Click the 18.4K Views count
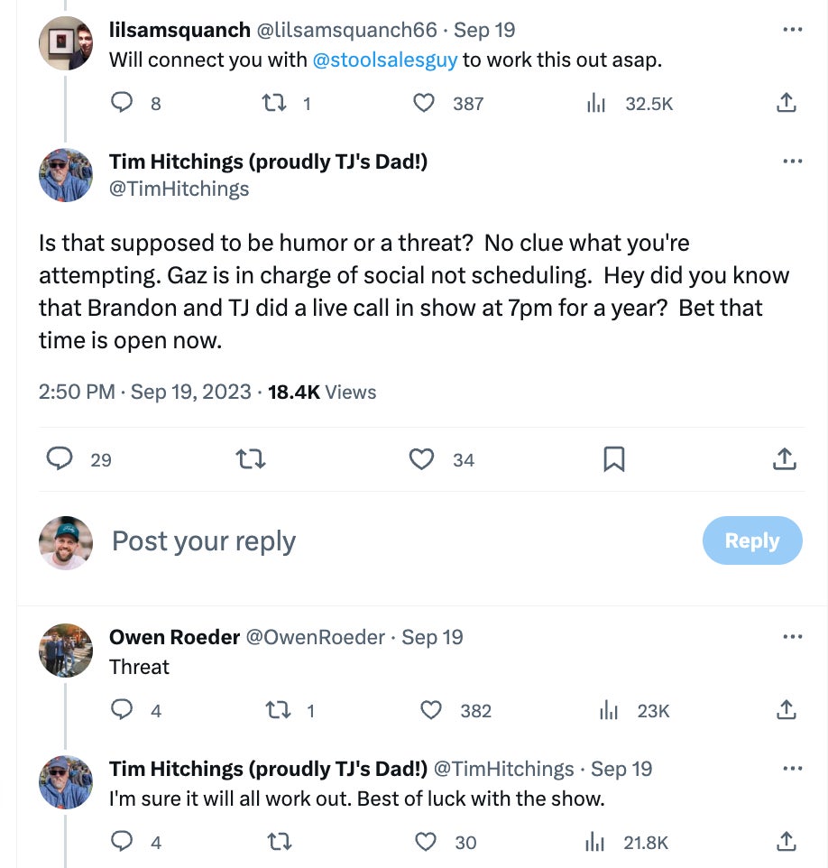Viewport: 828px width, 868px height. pyautogui.click(x=322, y=392)
